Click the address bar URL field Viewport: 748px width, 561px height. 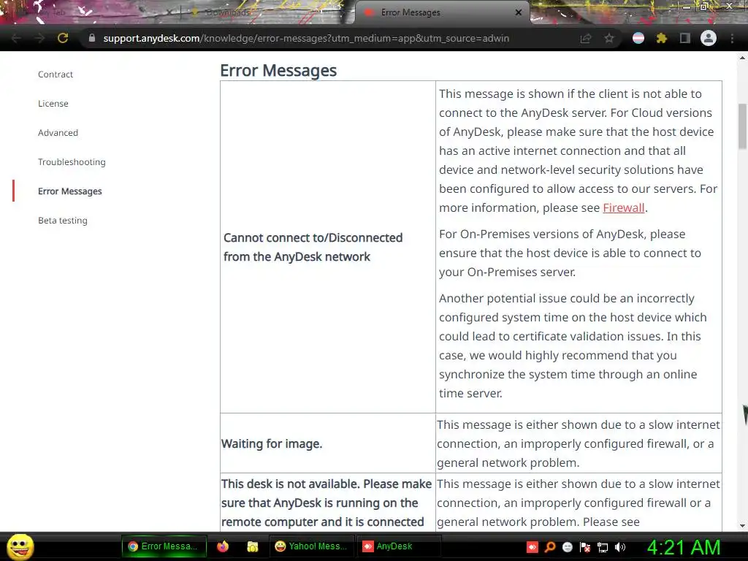(x=306, y=38)
